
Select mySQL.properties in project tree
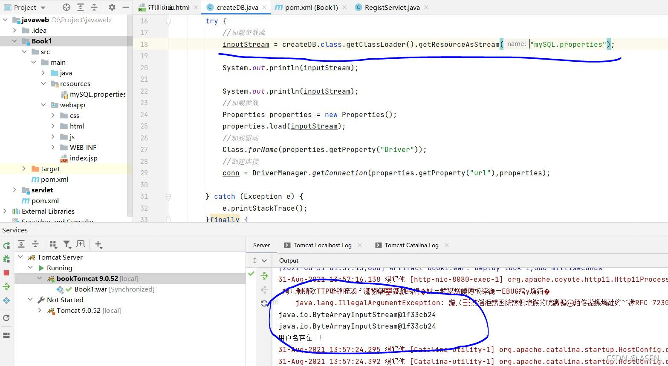click(98, 94)
